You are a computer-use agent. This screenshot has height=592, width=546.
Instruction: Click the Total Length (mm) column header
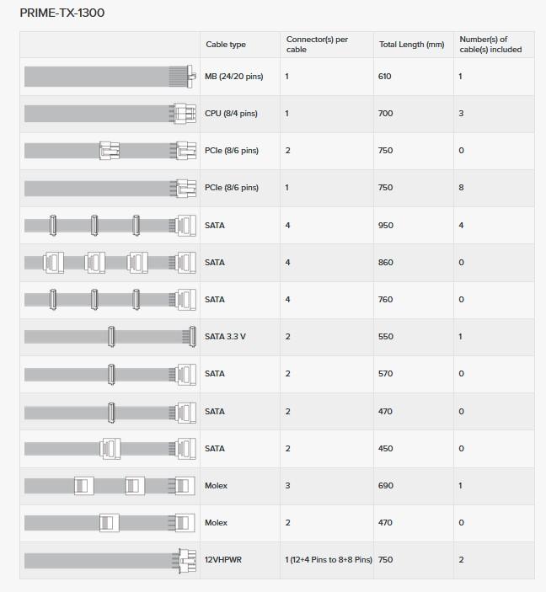pyautogui.click(x=411, y=45)
